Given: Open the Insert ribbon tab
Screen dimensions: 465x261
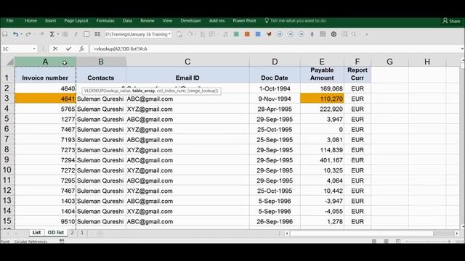Looking at the screenshot, I should point(50,21).
